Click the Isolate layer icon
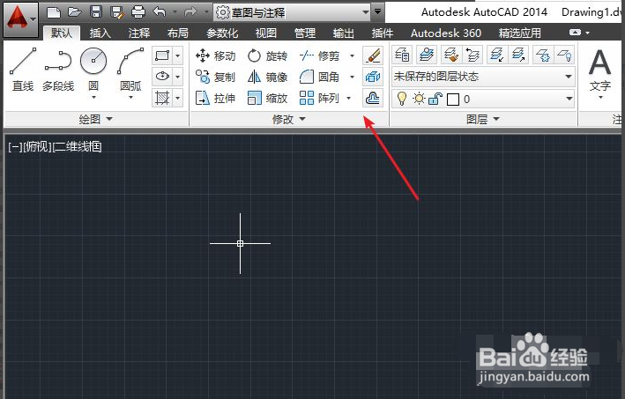 497,55
